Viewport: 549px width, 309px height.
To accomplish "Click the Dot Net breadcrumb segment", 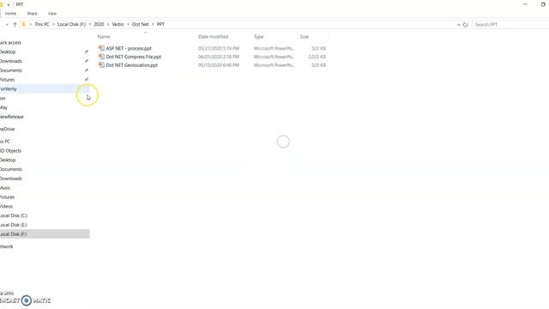I will pos(141,24).
